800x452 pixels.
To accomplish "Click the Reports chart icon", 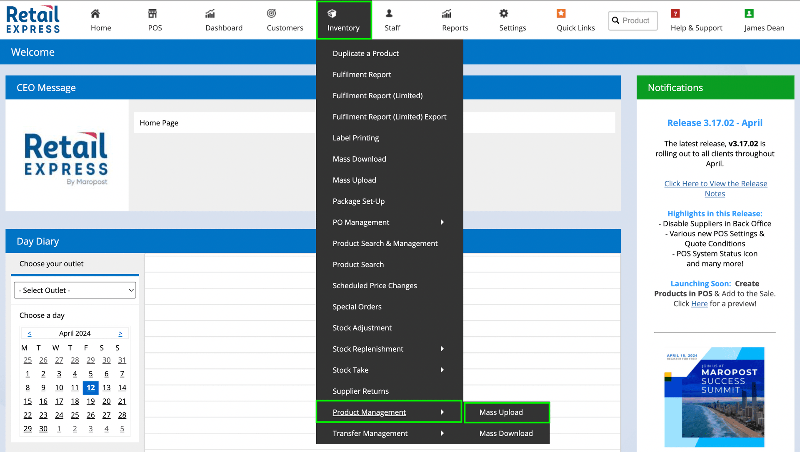I will coord(447,14).
